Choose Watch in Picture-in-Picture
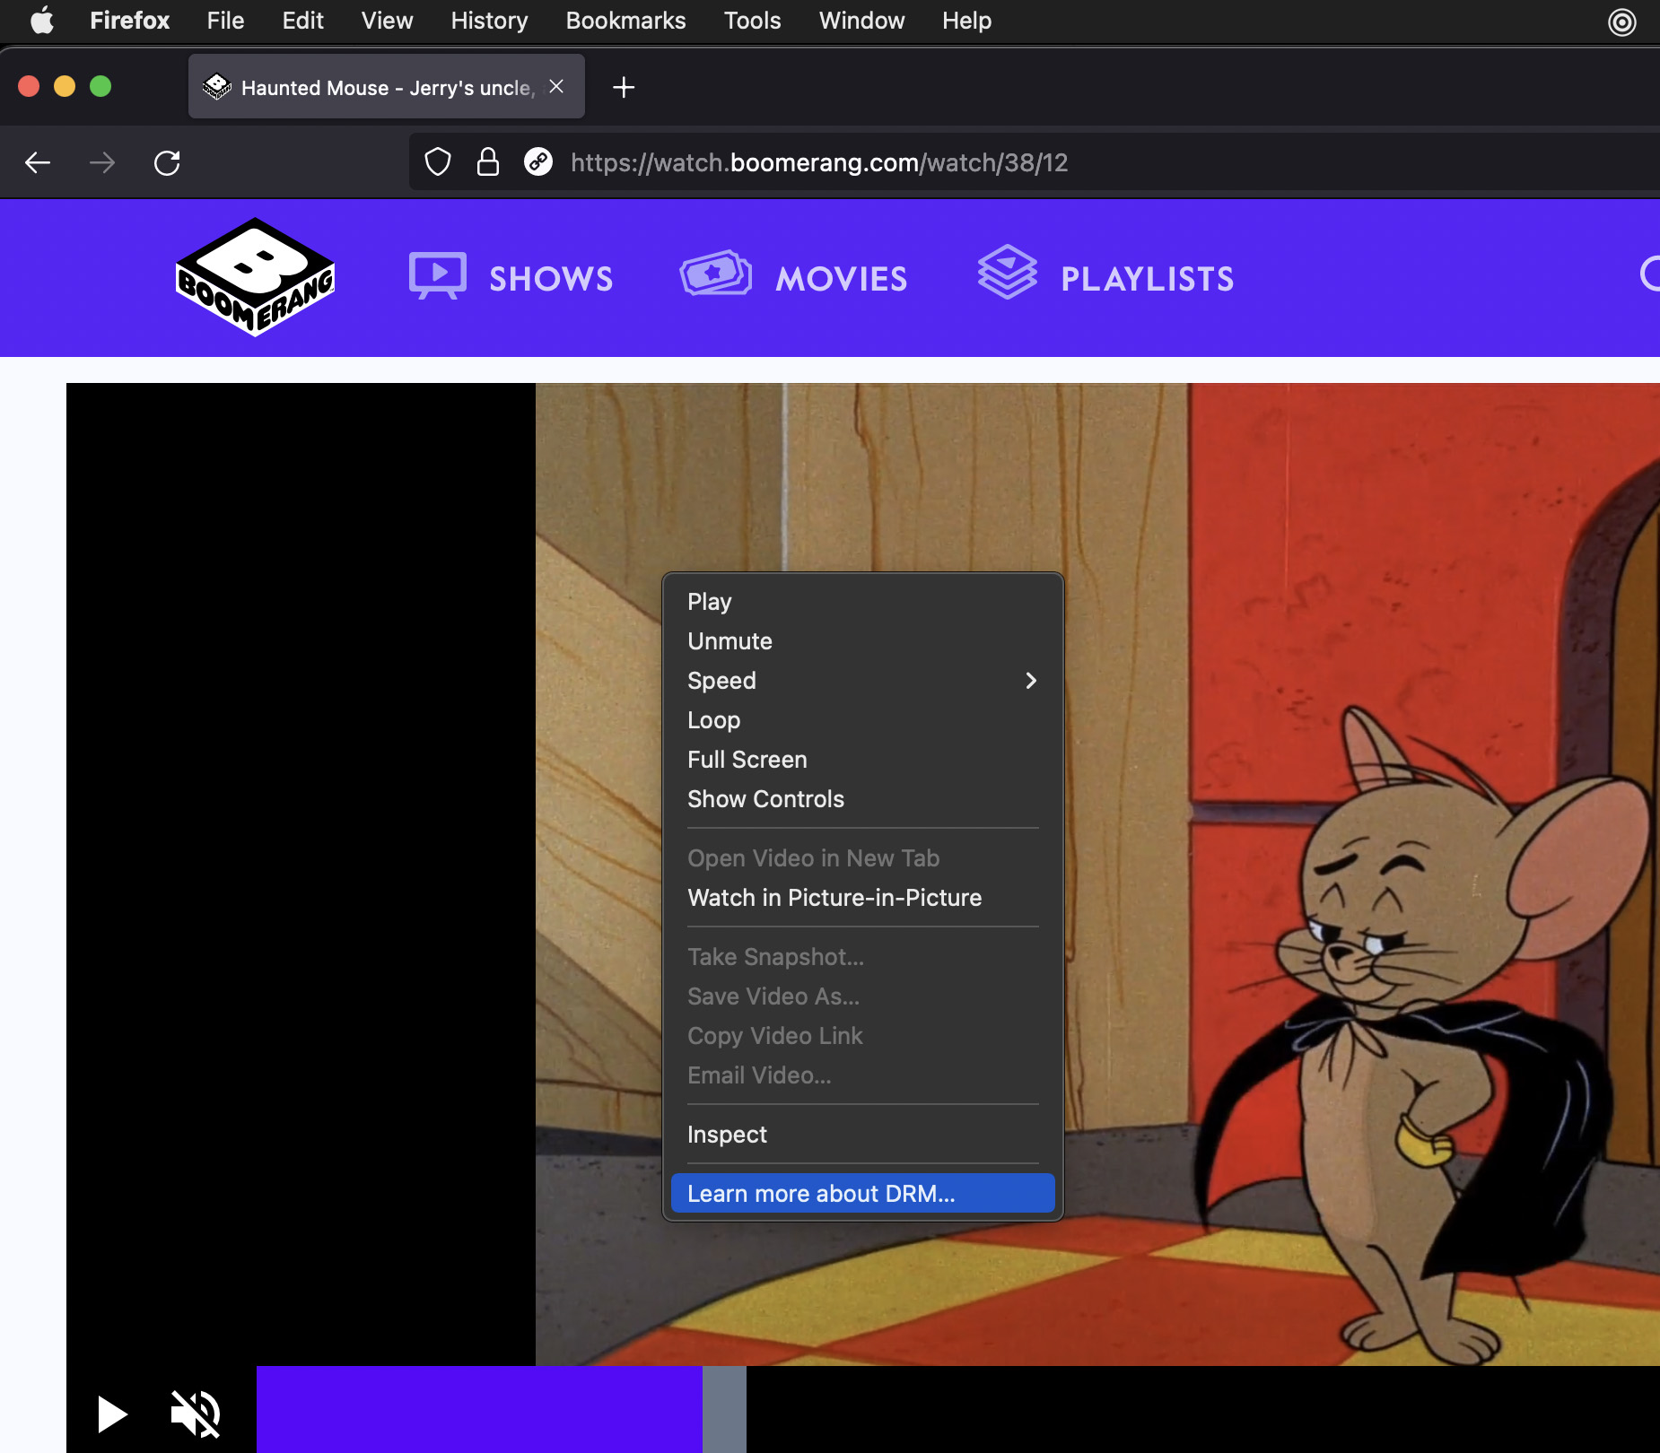 (834, 898)
